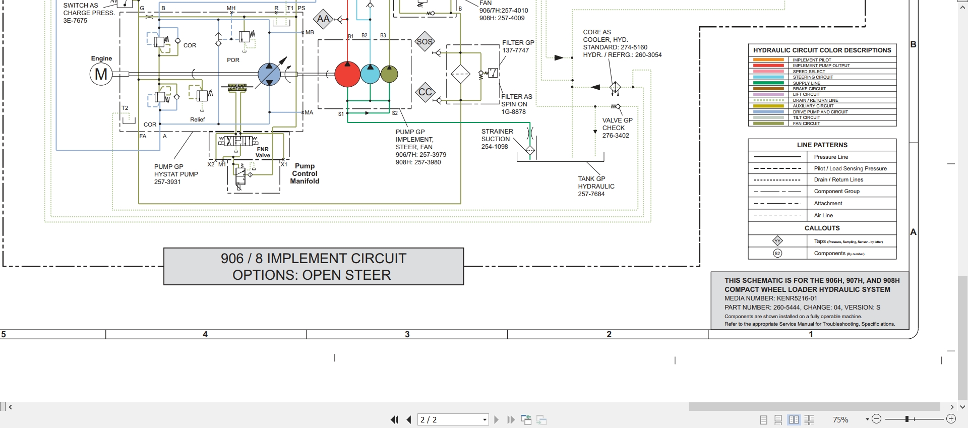The width and height of the screenshot is (968, 428).
Task: Click the PART NUMBER: 260-5444 line
Action: [803, 307]
